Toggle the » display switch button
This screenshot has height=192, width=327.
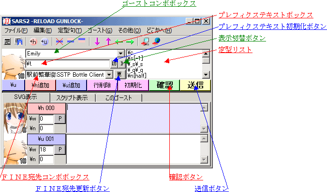coord(122,64)
